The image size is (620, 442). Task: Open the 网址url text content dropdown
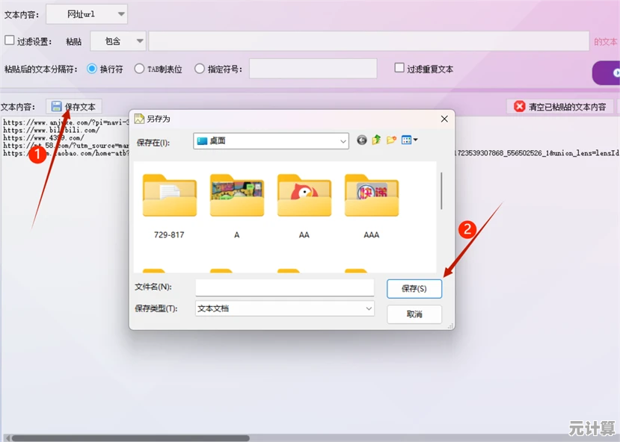[87, 14]
